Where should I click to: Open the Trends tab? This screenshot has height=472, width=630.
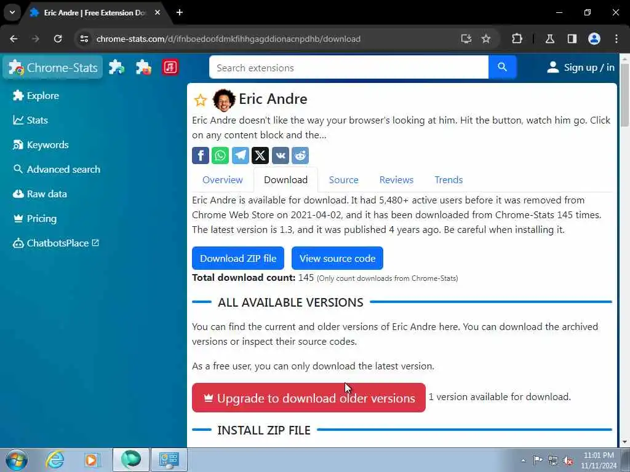click(449, 180)
